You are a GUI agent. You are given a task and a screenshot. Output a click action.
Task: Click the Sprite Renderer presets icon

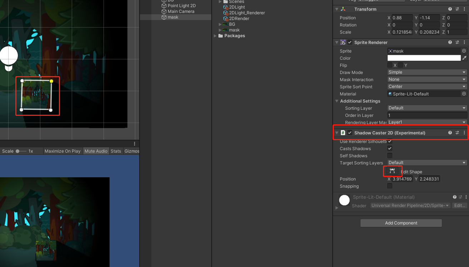[457, 42]
